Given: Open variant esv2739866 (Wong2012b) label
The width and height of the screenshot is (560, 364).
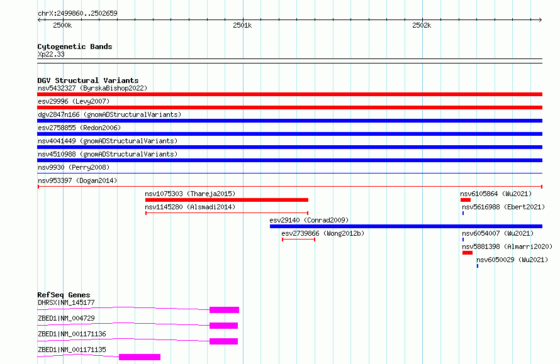Looking at the screenshot, I should [x=323, y=233].
